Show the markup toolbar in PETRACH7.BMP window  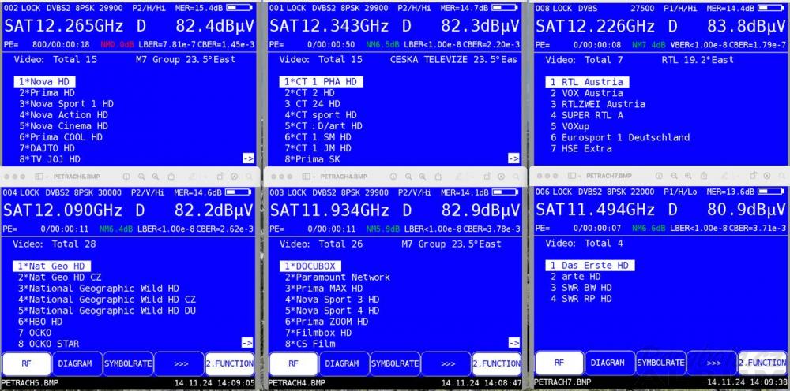(x=767, y=176)
